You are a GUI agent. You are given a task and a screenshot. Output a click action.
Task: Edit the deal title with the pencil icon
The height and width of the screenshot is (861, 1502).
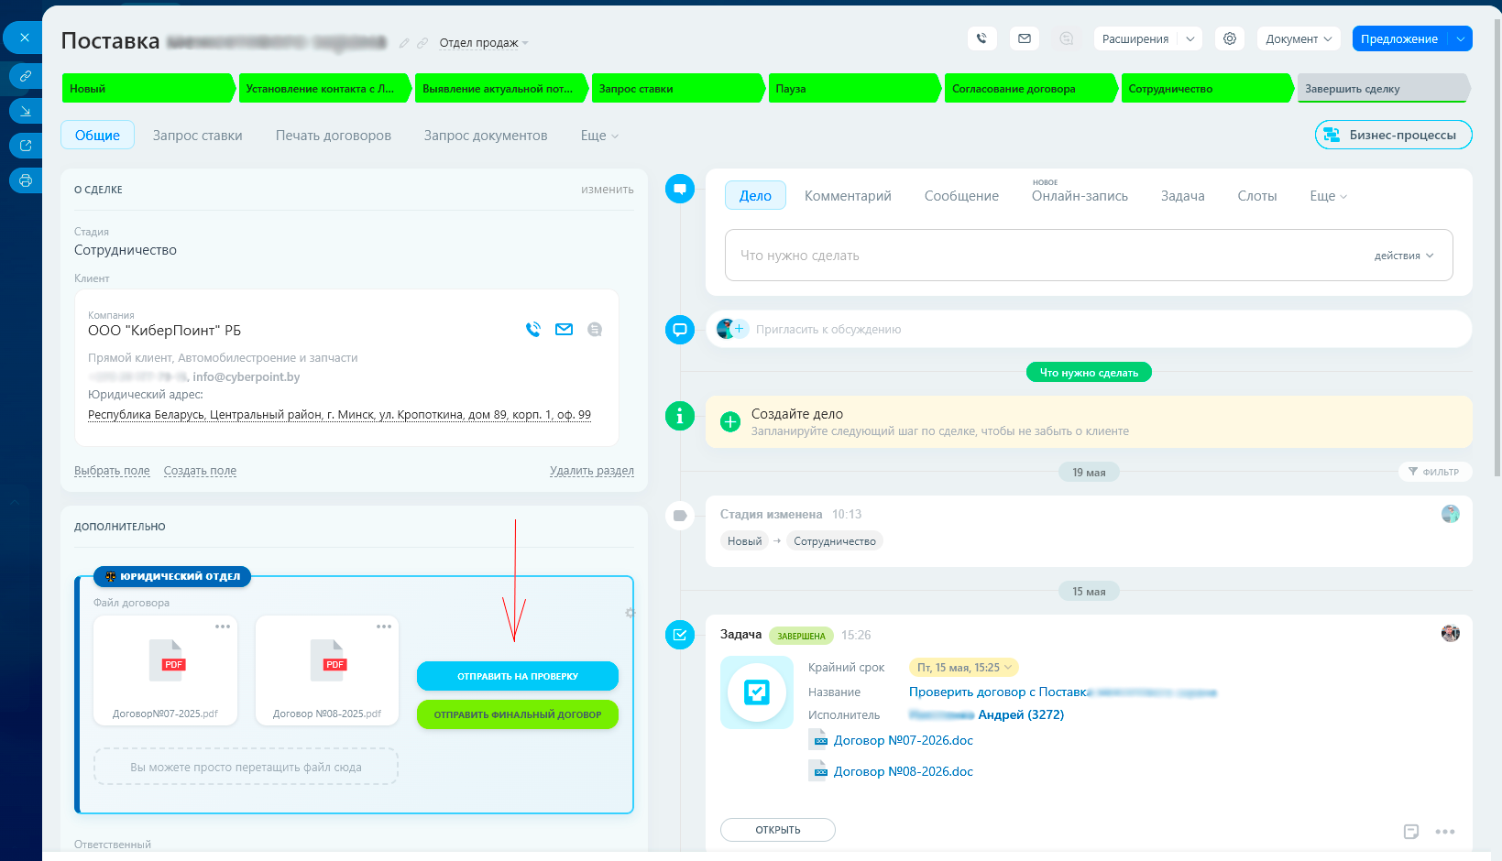point(404,43)
